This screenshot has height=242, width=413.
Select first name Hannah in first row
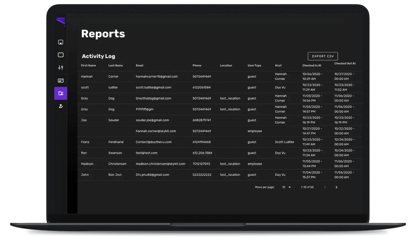pyautogui.click(x=86, y=76)
